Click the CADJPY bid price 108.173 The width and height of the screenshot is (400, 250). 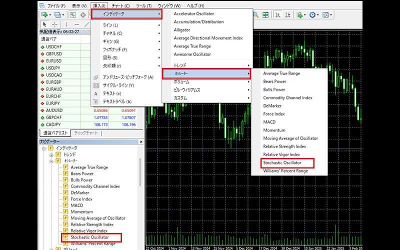pos(100,125)
